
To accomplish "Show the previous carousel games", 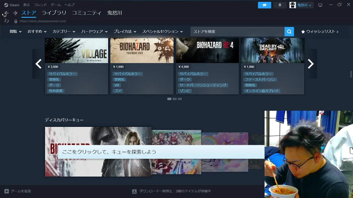I will (x=38, y=64).
